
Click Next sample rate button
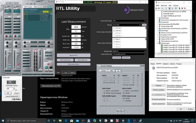(x=65, y=60)
